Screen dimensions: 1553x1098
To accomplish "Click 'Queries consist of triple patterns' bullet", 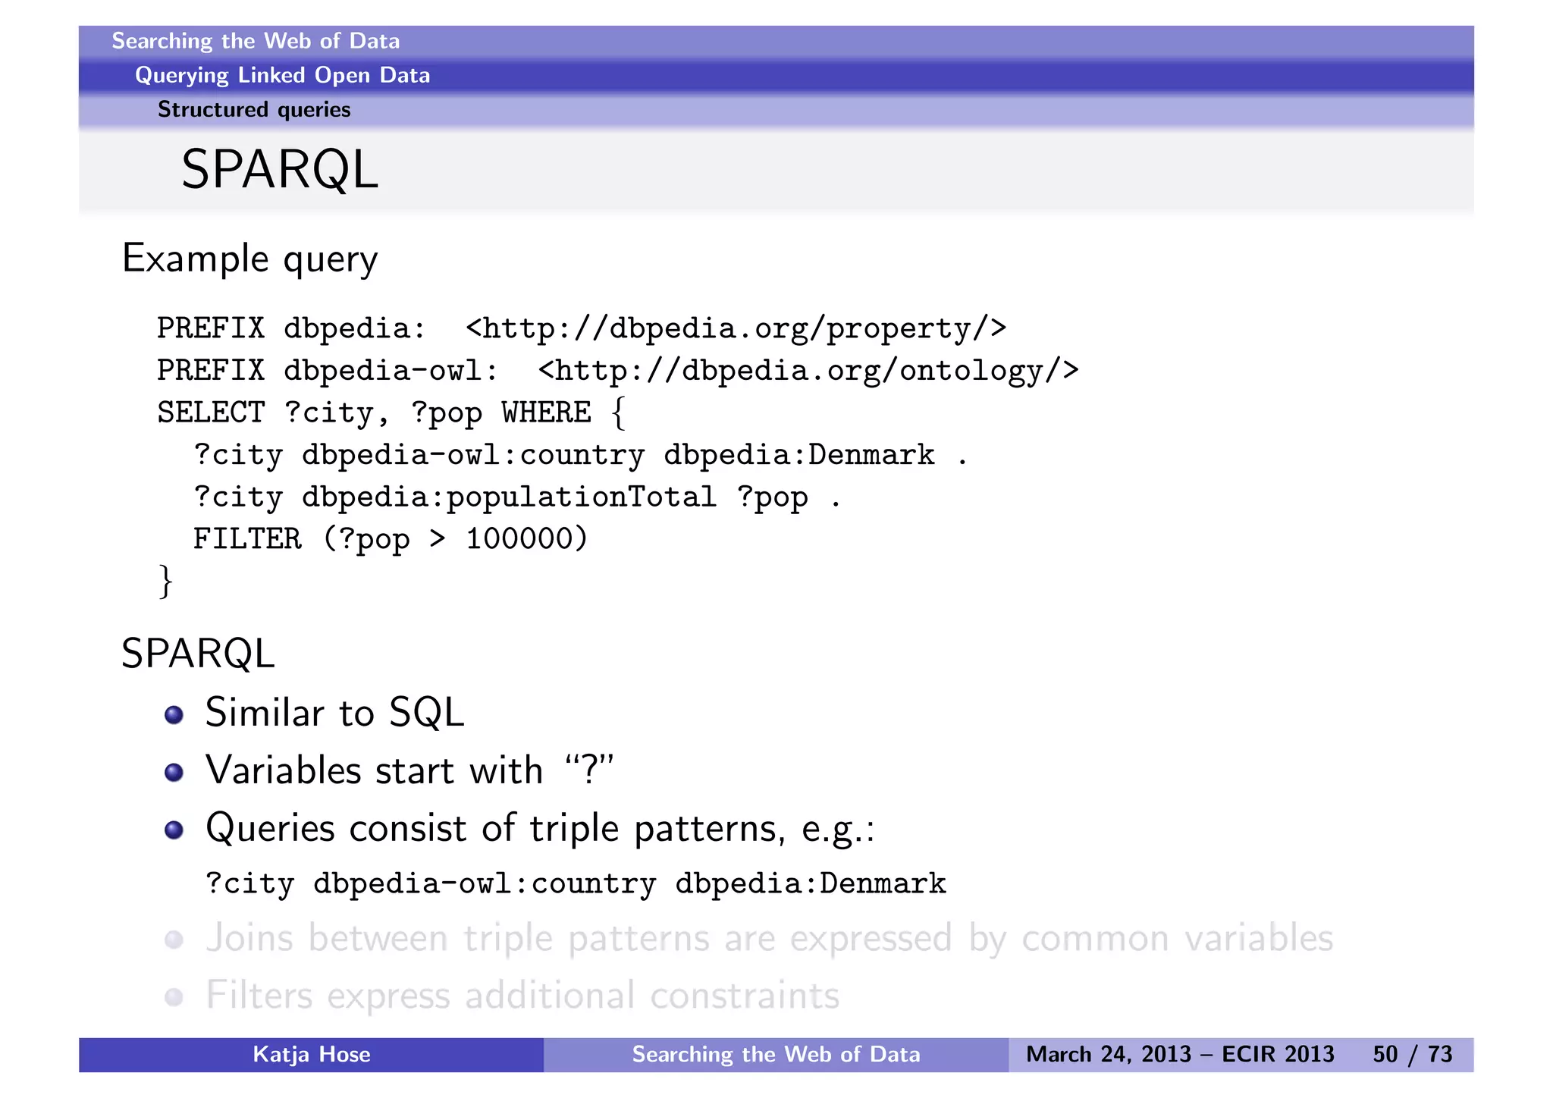I will pos(540,828).
